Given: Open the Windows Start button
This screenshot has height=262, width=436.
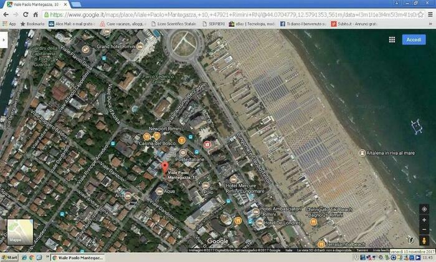Looking at the screenshot, I should pyautogui.click(x=9, y=258).
